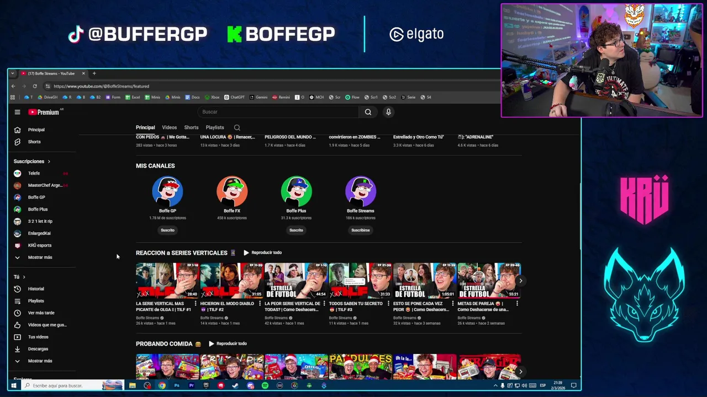
Task: Click the search magnifier button
Action: [368, 112]
